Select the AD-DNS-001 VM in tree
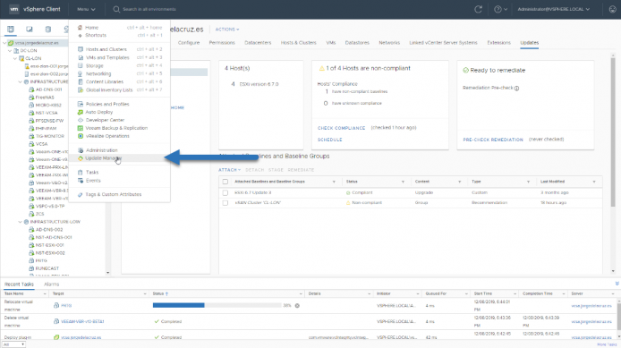Image resolution: width=621 pixels, height=348 pixels. coord(48,89)
